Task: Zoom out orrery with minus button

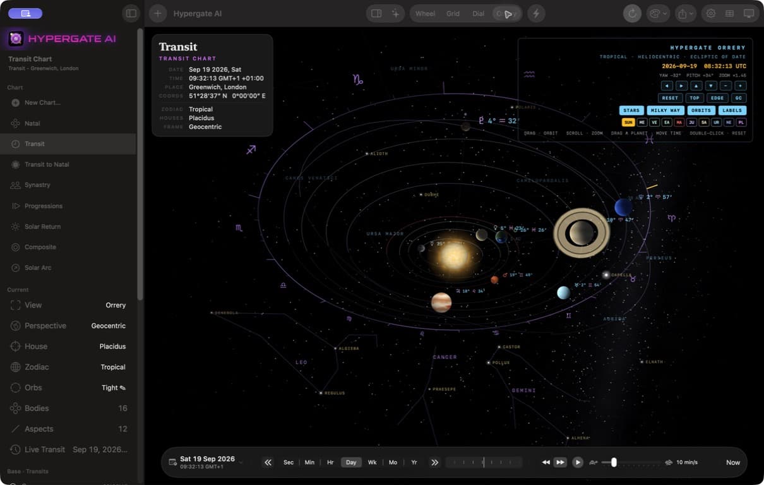Action: (x=725, y=85)
